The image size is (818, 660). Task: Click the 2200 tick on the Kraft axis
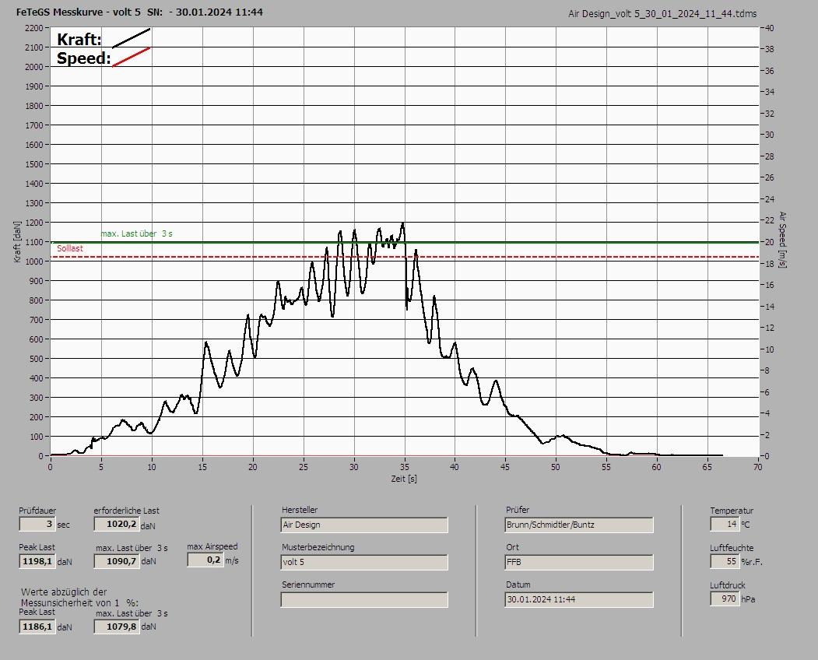[x=33, y=28]
